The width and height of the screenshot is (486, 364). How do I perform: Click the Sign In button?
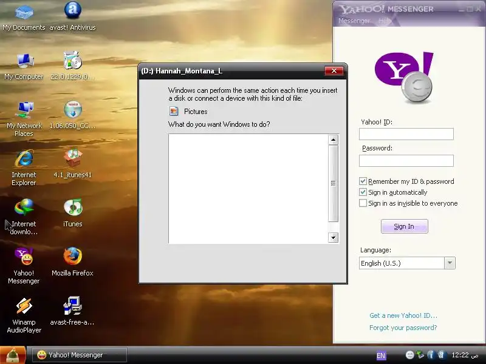click(x=404, y=226)
